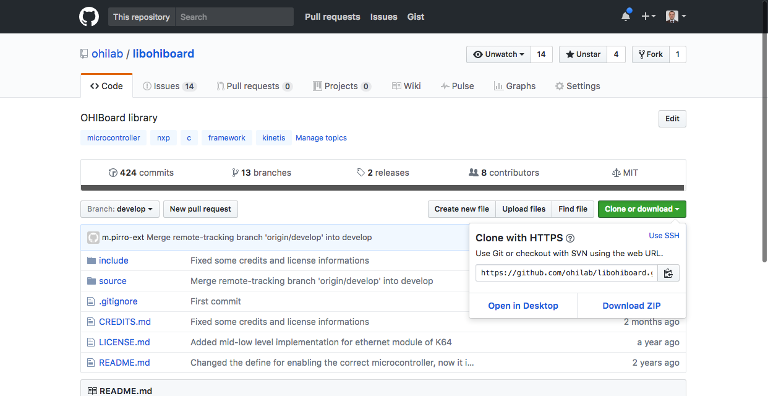This screenshot has width=768, height=396.
Task: Copy the clone URL to clipboard
Action: tap(668, 273)
